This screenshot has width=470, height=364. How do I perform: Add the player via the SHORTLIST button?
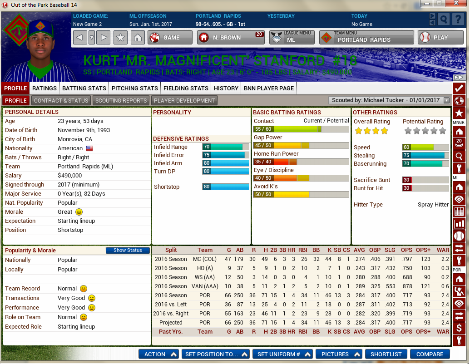(x=386, y=354)
